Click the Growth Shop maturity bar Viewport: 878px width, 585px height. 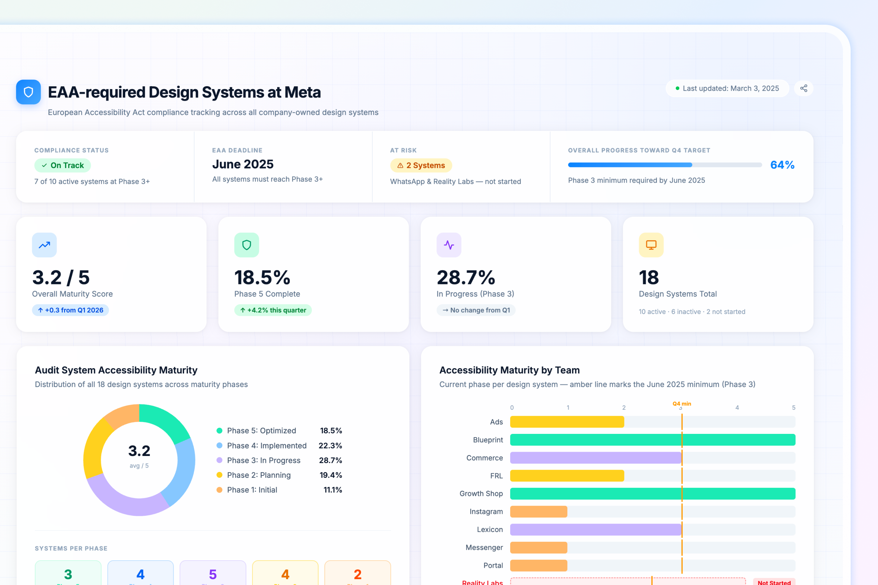pos(653,494)
